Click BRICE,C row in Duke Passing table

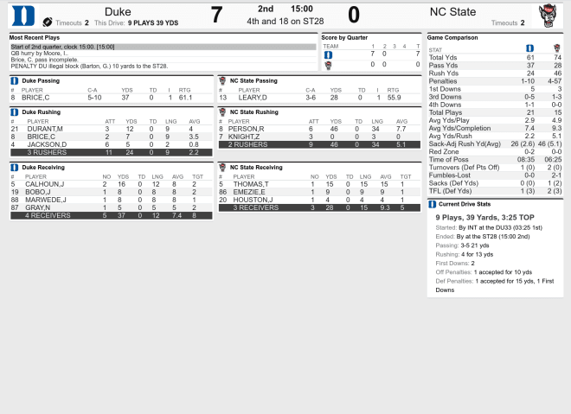(112, 98)
